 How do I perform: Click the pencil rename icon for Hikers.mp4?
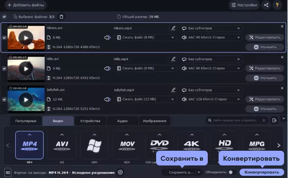pyautogui.click(x=173, y=28)
